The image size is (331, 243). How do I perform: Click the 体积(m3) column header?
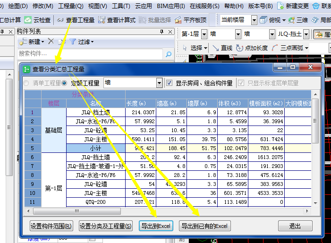click(x=233, y=103)
